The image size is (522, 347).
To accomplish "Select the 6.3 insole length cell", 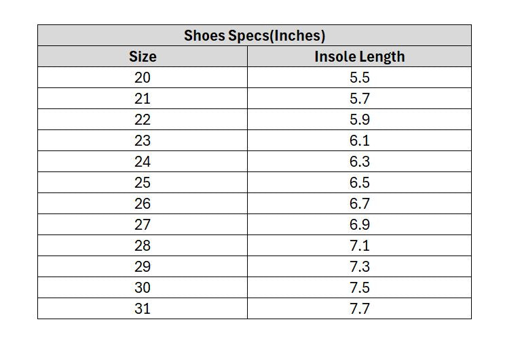I will 360,161.
